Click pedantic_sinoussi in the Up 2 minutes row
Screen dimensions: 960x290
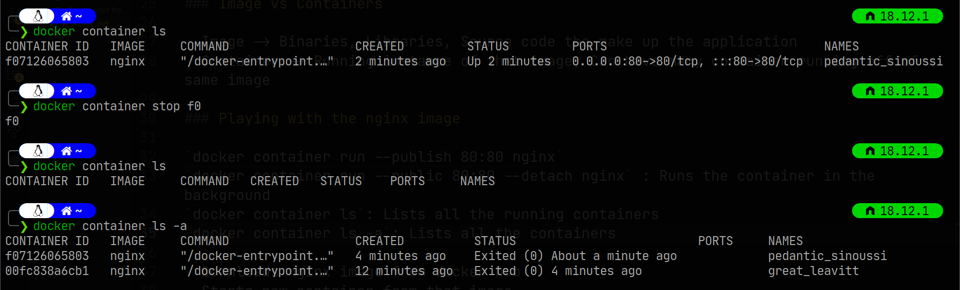883,61
